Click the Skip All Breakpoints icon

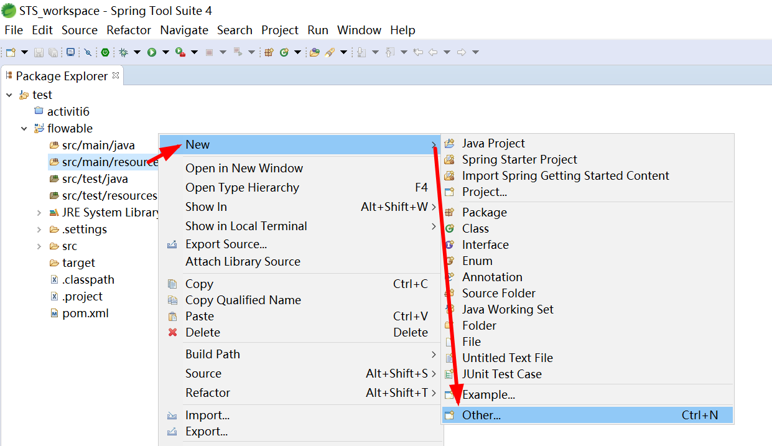click(x=88, y=52)
